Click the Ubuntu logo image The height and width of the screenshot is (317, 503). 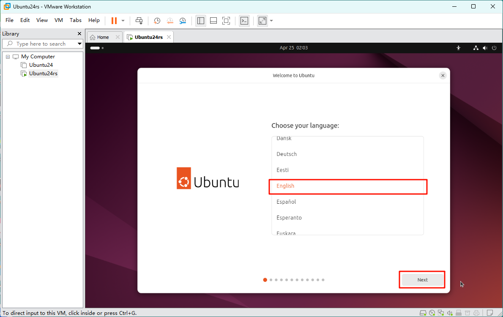(x=208, y=178)
